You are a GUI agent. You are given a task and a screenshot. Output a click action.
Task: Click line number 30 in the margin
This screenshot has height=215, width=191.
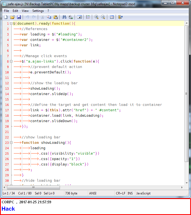tap(7, 181)
